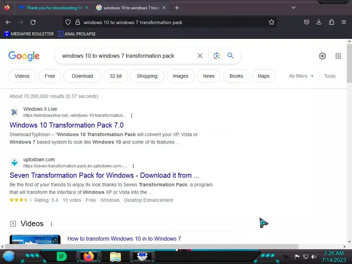
Task: Open the Firefox downloads panel
Action: (319, 22)
